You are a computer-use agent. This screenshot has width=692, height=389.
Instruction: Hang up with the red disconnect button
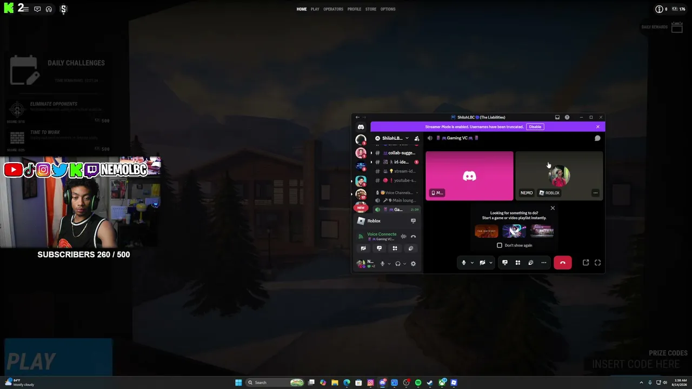tap(563, 263)
